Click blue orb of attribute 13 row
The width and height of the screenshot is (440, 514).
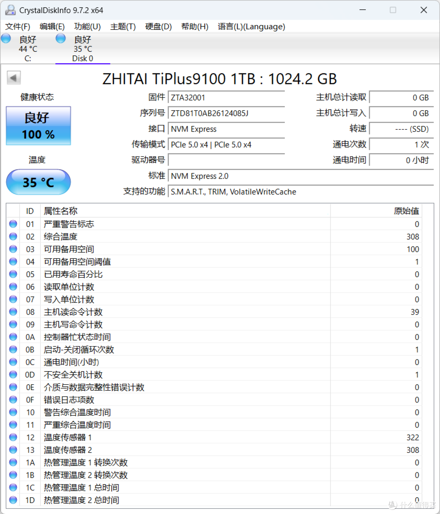[x=13, y=450]
